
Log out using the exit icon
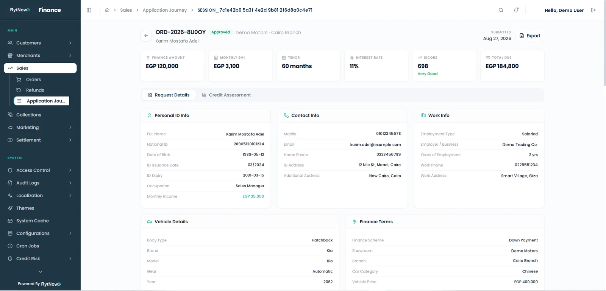[x=593, y=10]
